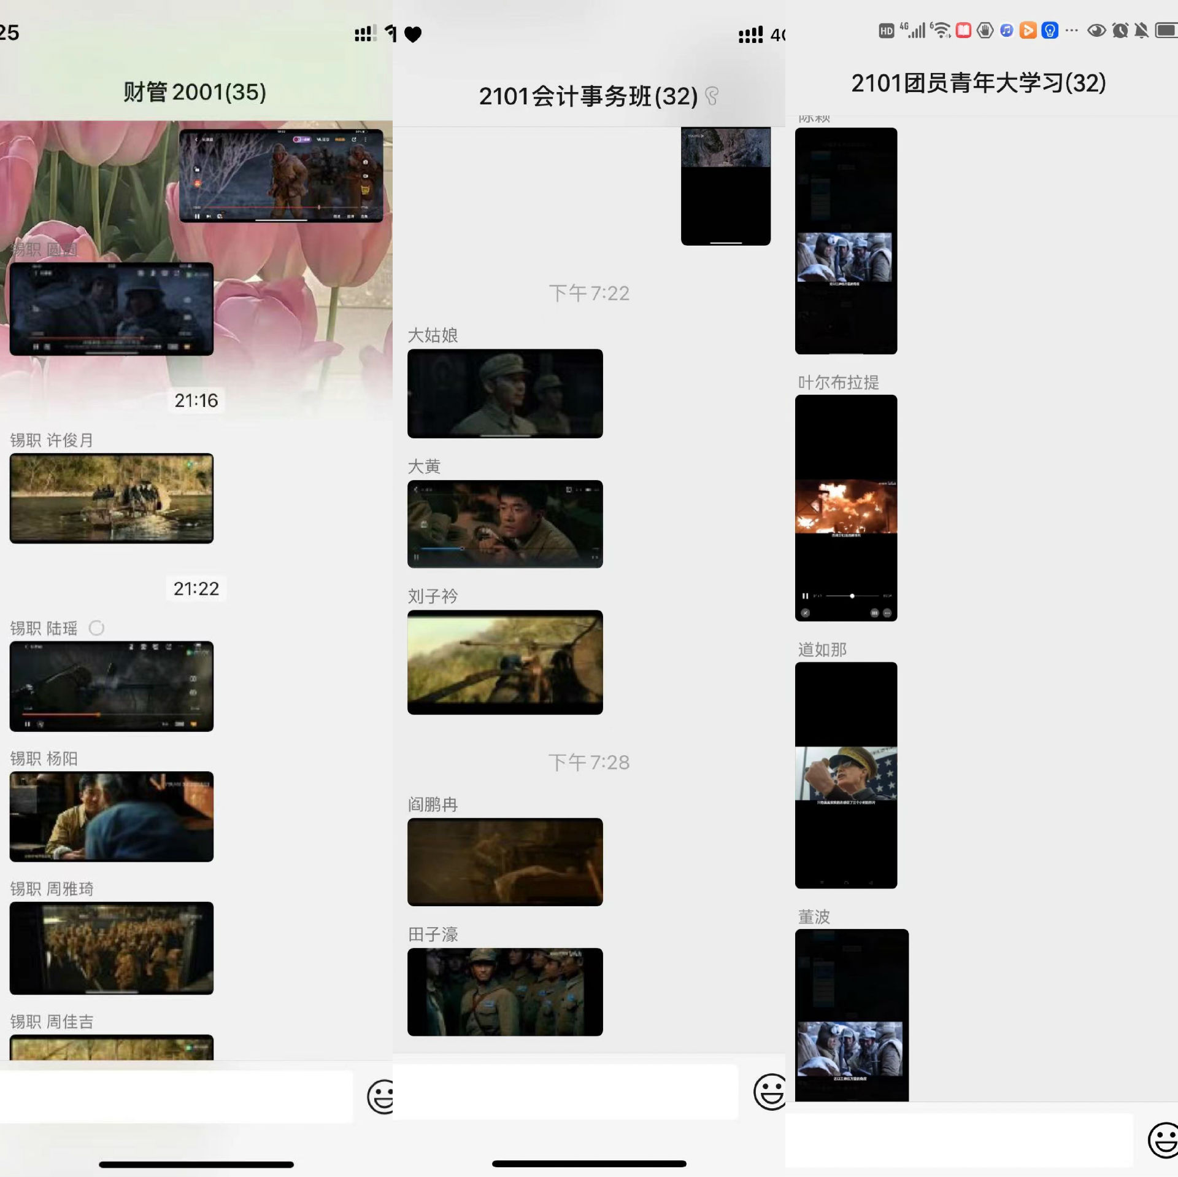
Task: Tap sender name 叶尔布拉提
Action: tap(839, 382)
